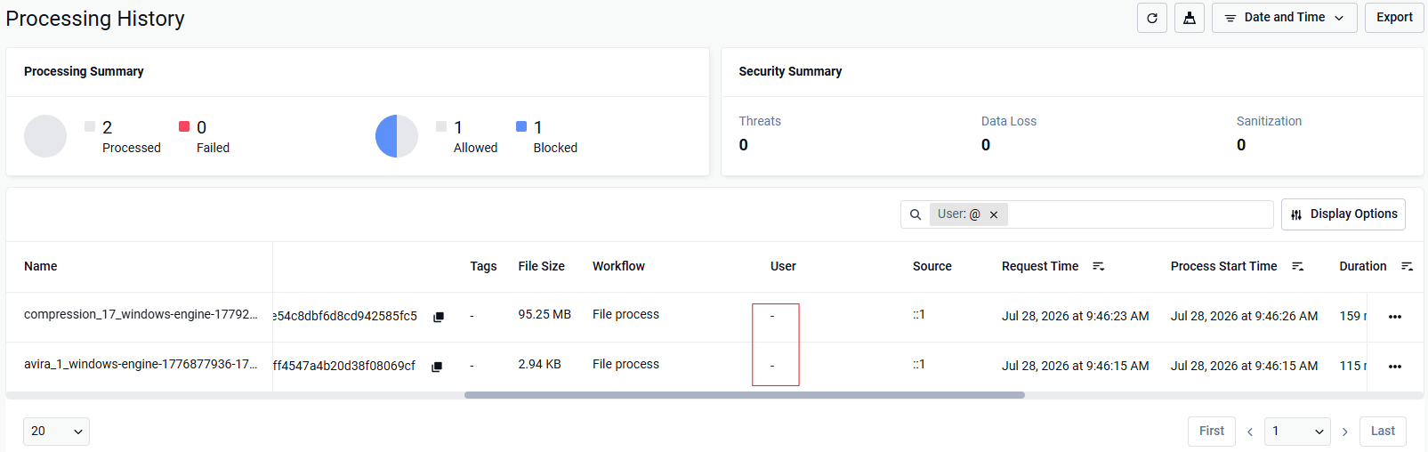
Task: Sort by Duration column
Action: (1407, 266)
